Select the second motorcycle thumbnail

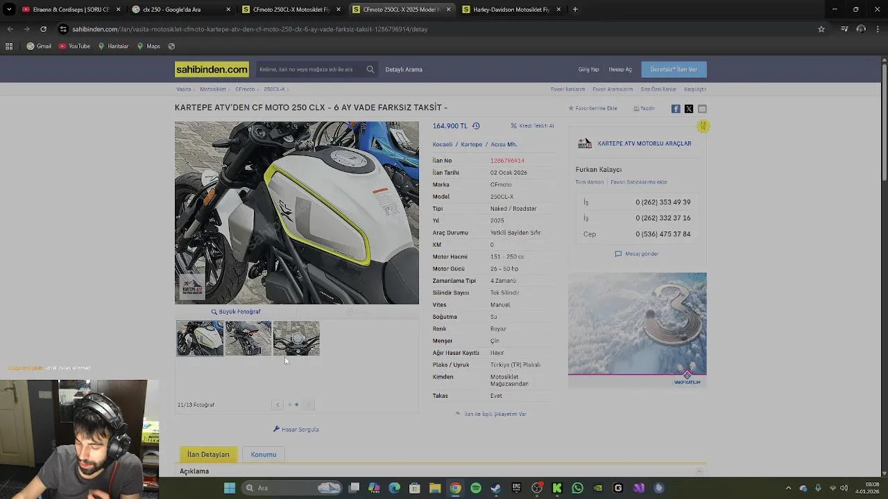(x=248, y=338)
